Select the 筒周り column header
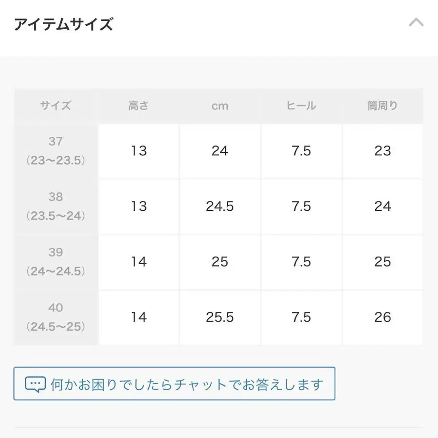This screenshot has height=438, width=438. [x=383, y=106]
